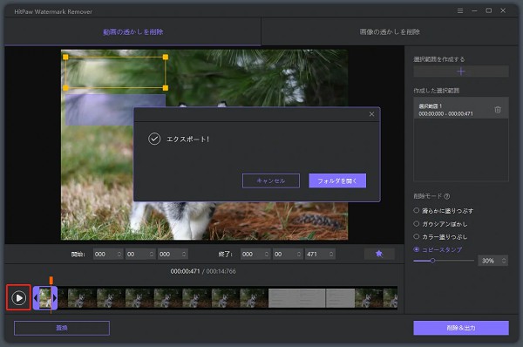Image resolution: width=523 pixels, height=347 pixels.
Task: Open the hamburger menu in title bar
Action: click(x=460, y=11)
